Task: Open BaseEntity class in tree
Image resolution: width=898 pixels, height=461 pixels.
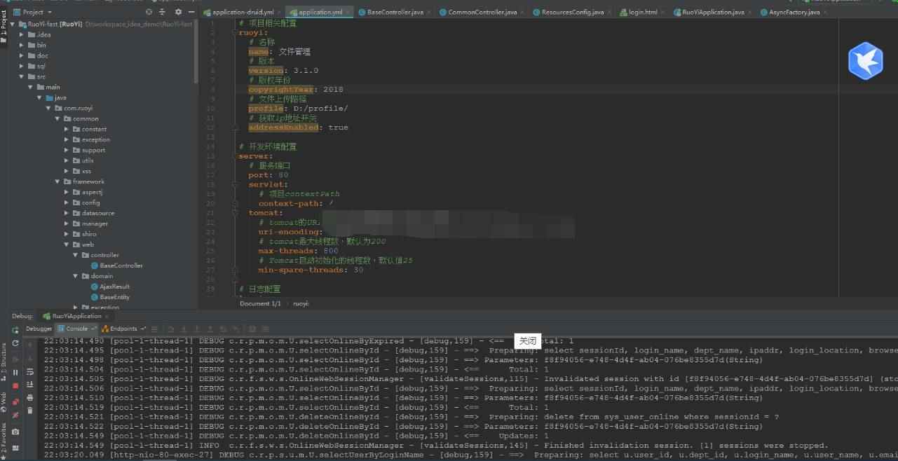Action: [x=110, y=297]
